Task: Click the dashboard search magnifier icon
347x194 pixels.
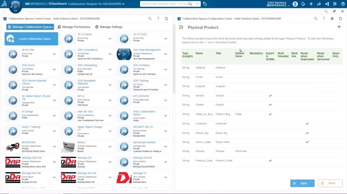Action: [x=326, y=11]
